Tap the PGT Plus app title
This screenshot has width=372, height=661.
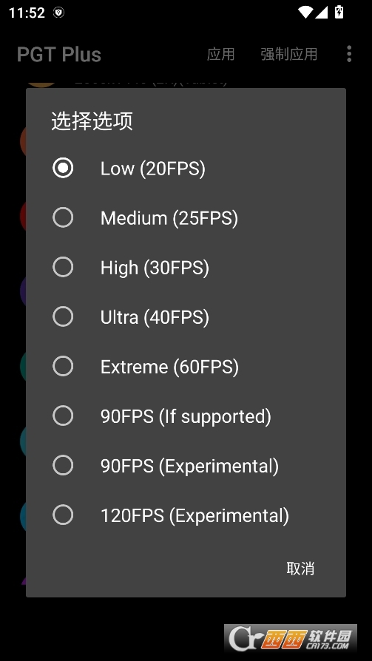pos(59,55)
